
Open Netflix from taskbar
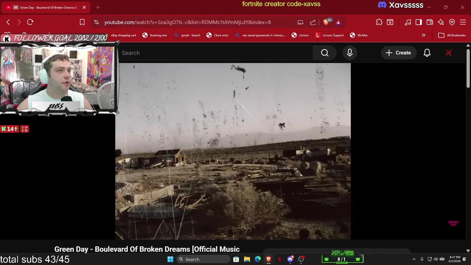point(279,259)
